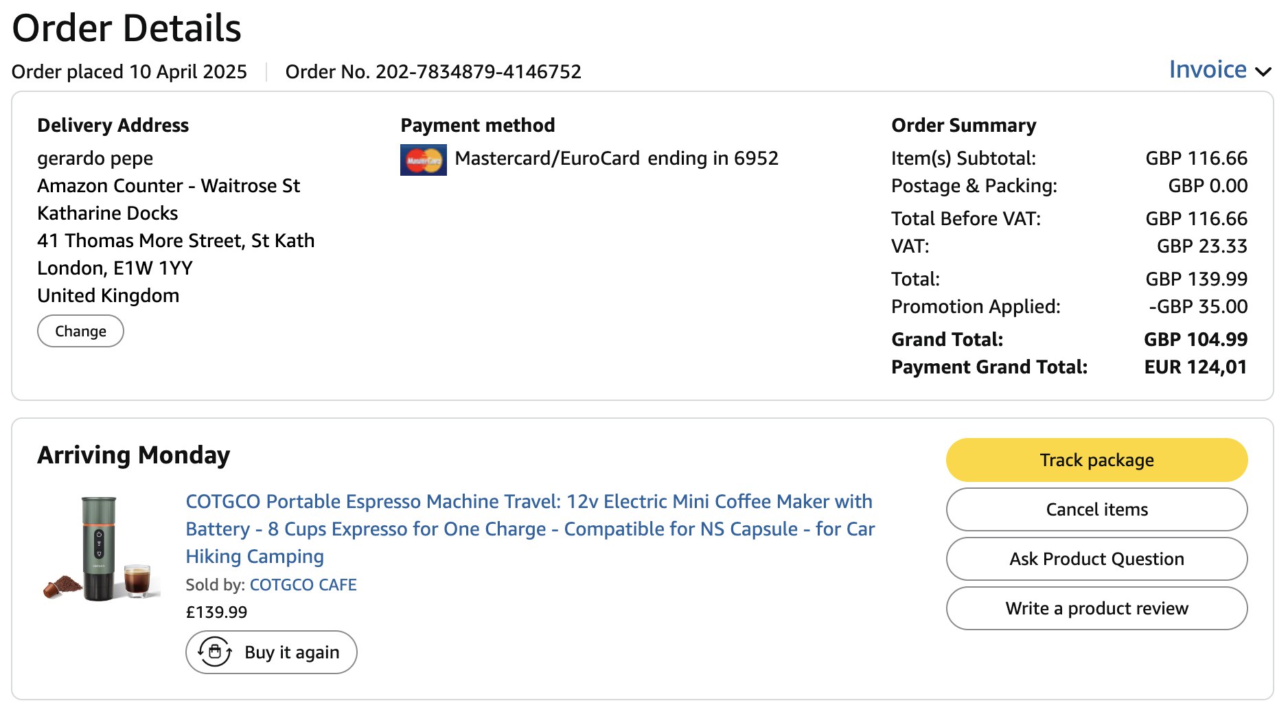This screenshot has width=1288, height=714.
Task: Click the Arriving Monday heading
Action: 133,455
